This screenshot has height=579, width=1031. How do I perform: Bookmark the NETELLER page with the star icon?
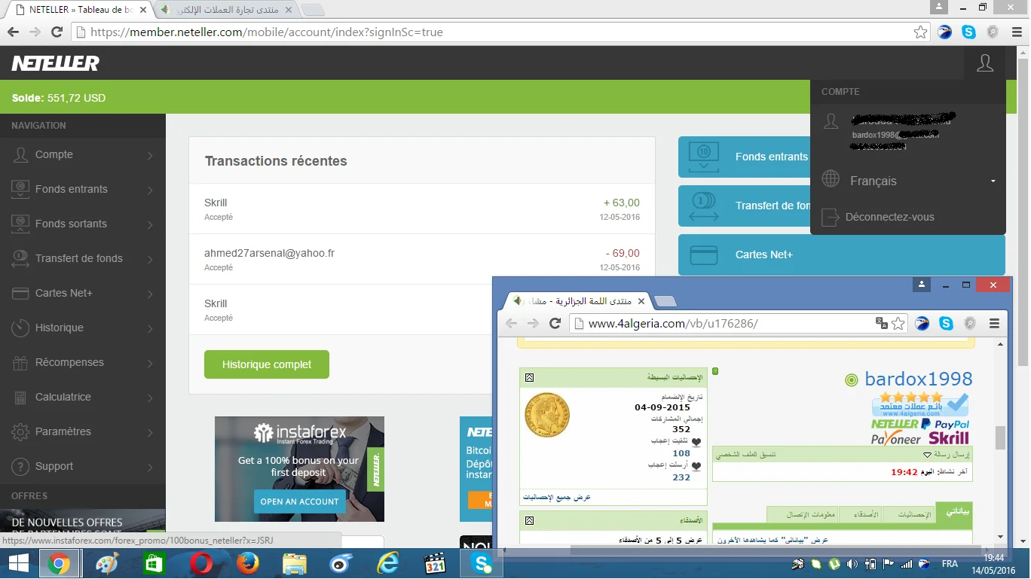click(x=920, y=32)
